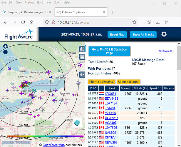
Task: Open the Bookmarks menu
Action: [44, 2]
